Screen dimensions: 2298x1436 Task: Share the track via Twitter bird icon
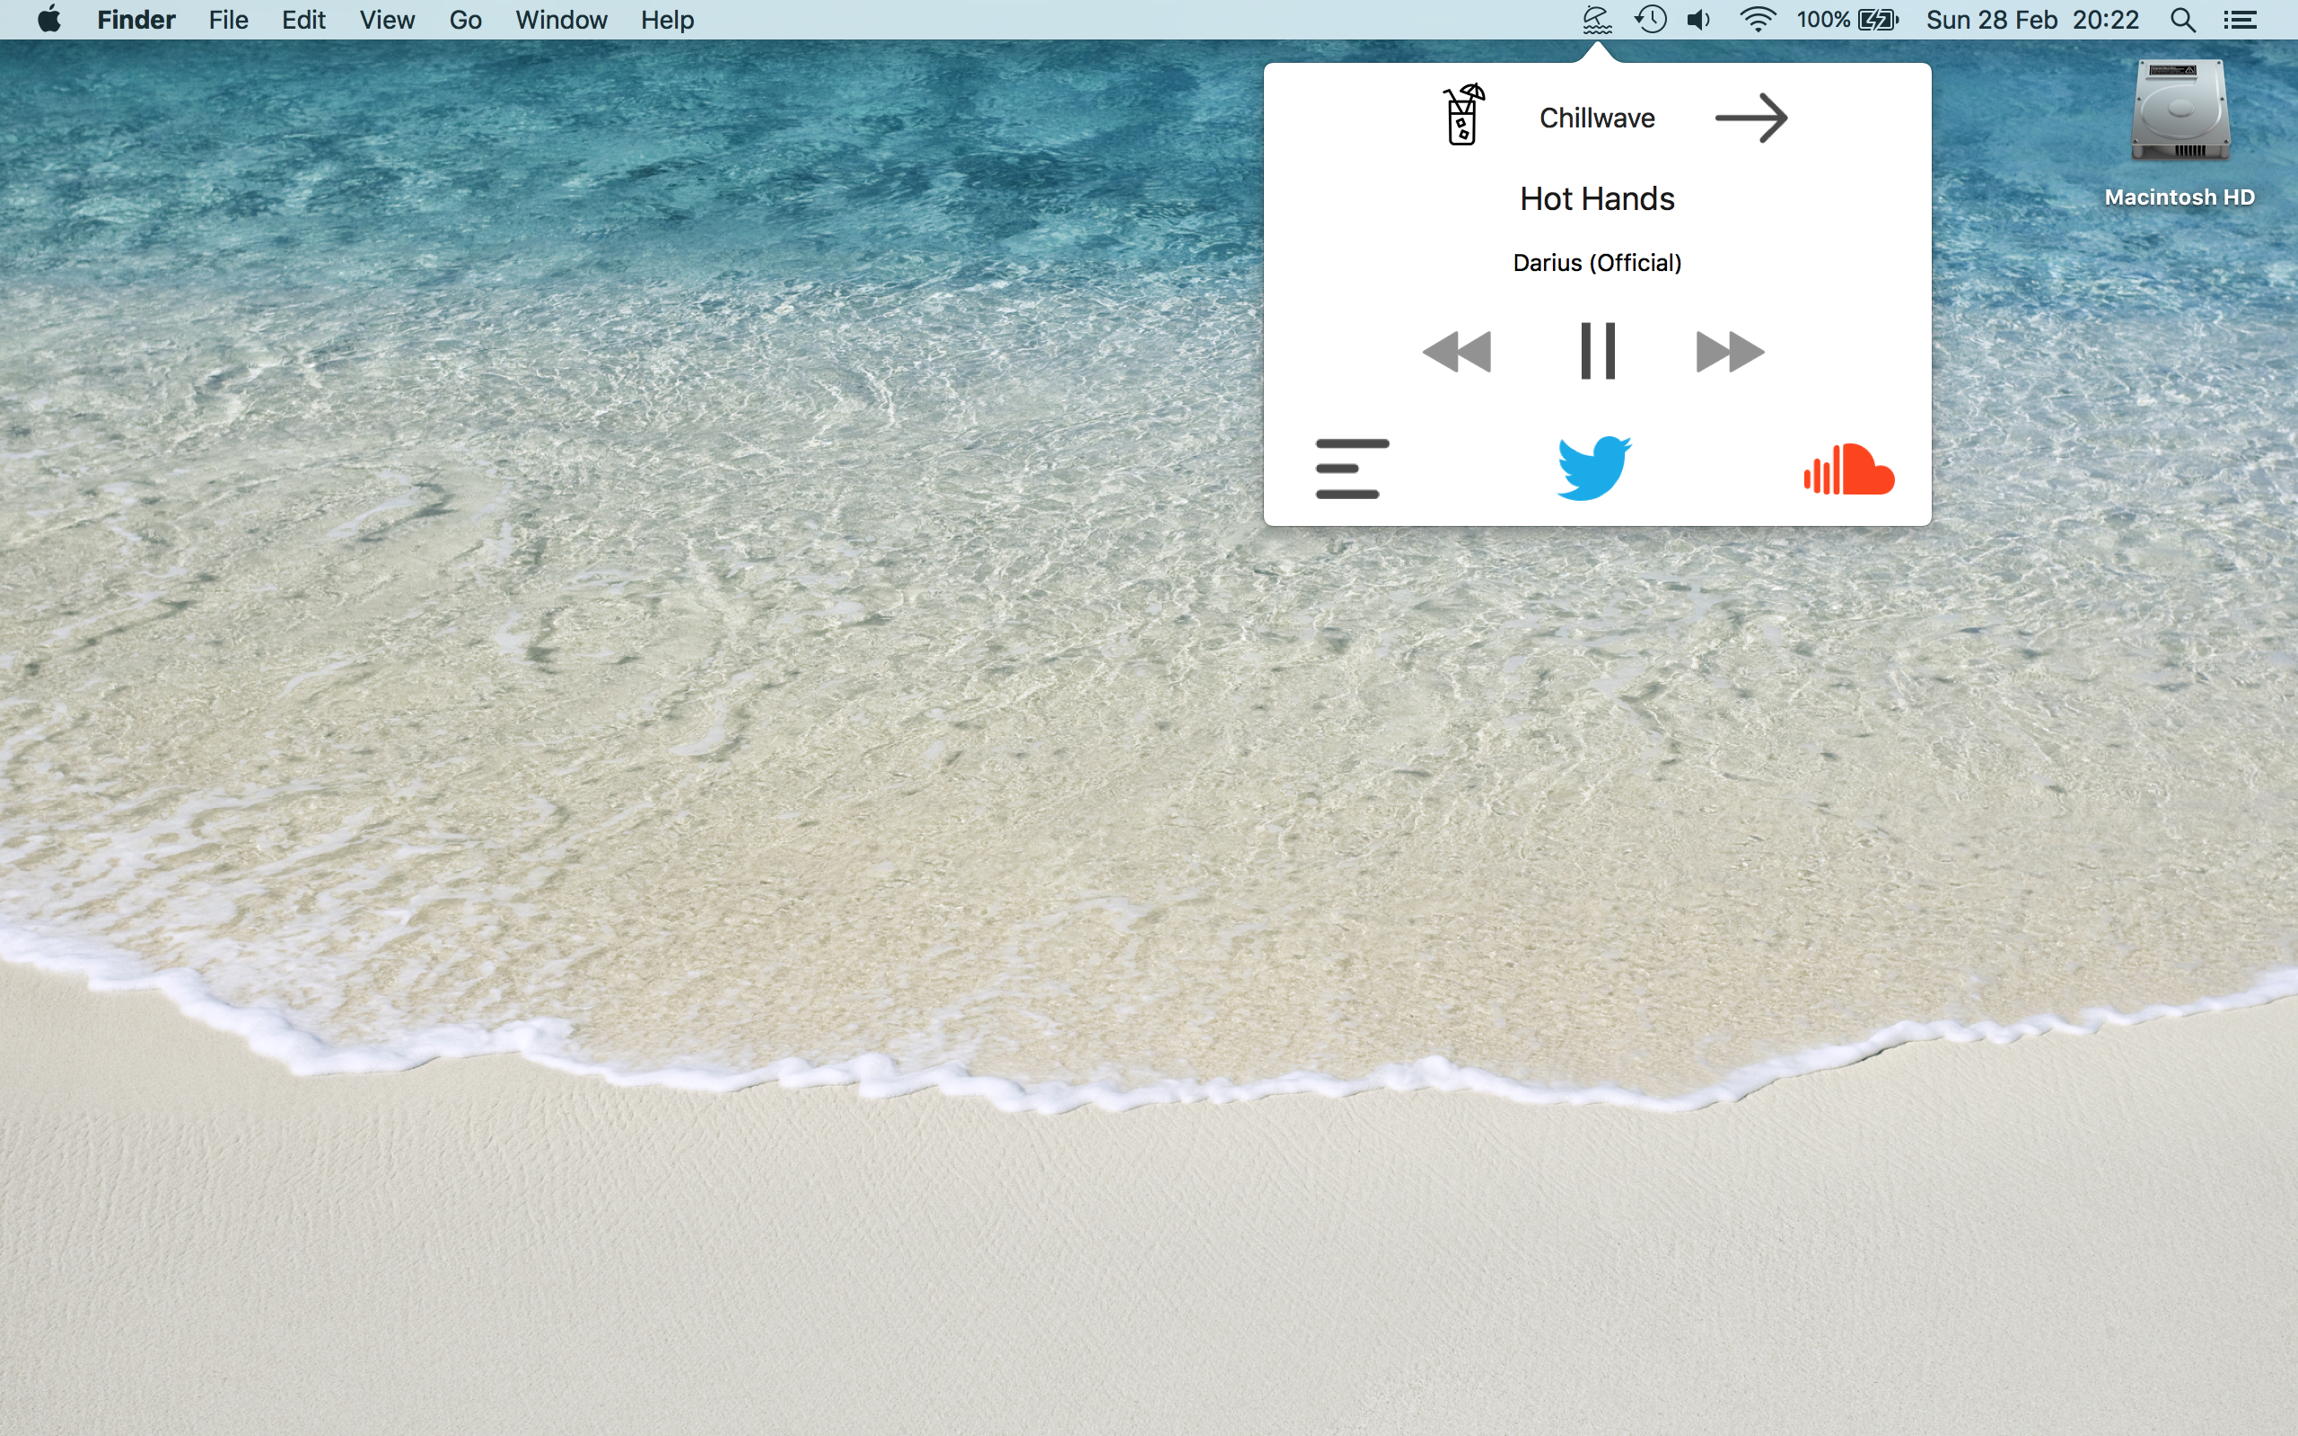point(1594,468)
